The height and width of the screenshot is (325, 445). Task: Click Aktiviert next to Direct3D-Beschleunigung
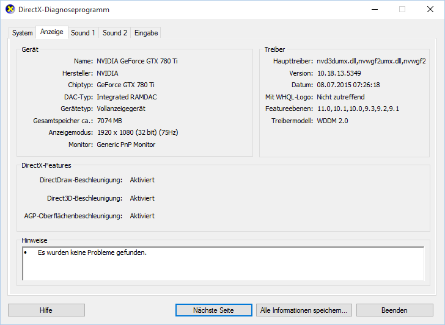142,198
